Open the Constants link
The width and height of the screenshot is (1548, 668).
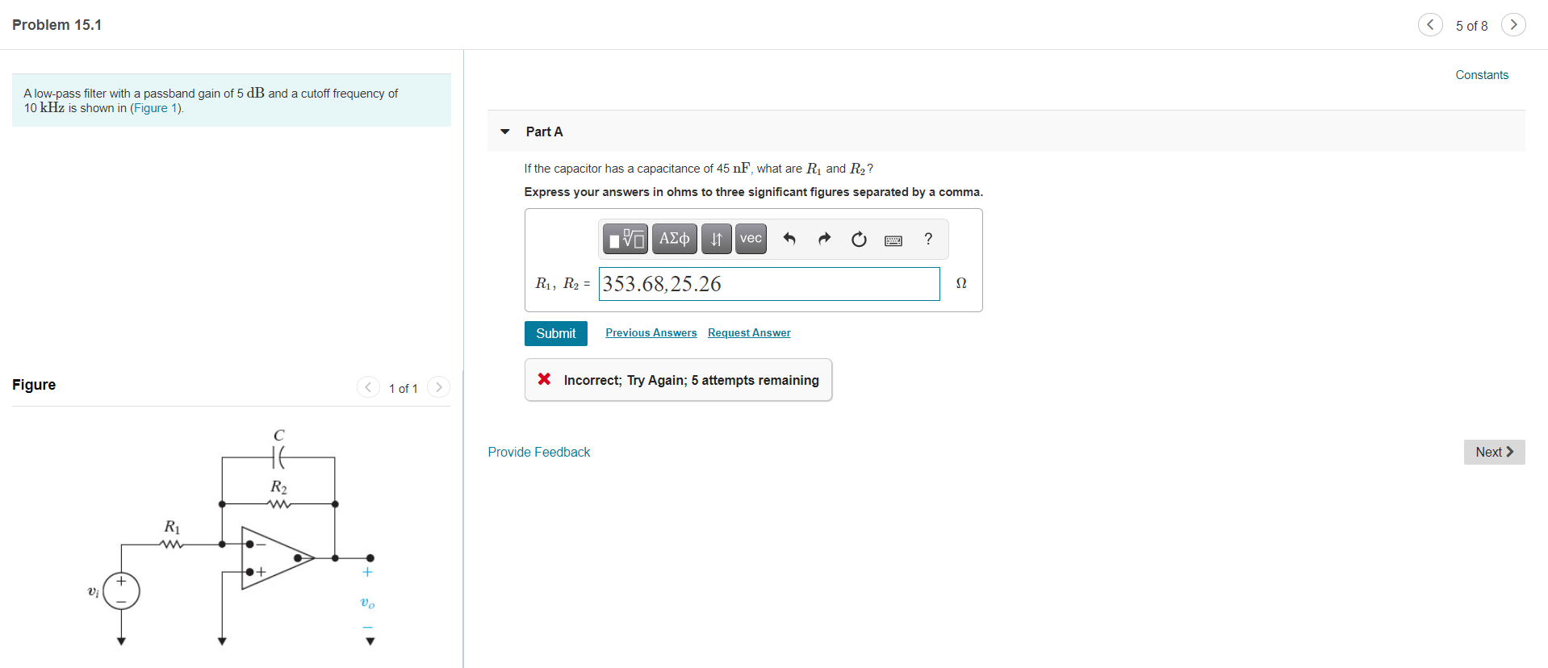point(1482,74)
